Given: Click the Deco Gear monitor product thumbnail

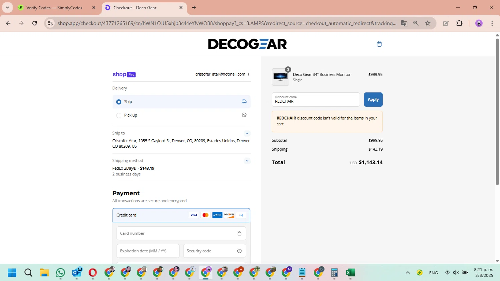Looking at the screenshot, I should coord(280,77).
